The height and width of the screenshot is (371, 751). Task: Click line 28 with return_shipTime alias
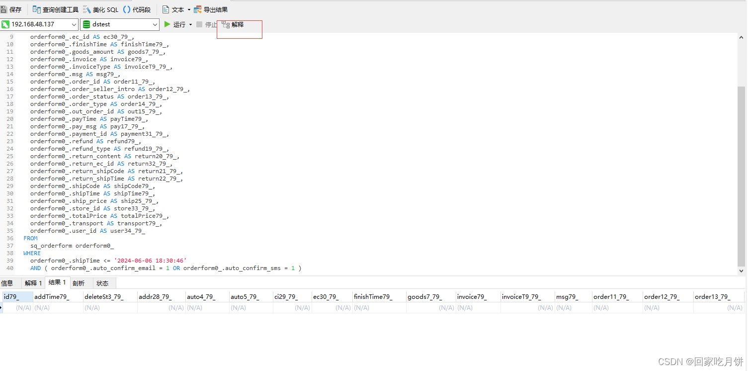[x=106, y=179]
